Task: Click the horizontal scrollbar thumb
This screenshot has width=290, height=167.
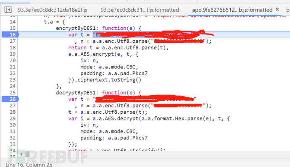Action: tap(27, 154)
